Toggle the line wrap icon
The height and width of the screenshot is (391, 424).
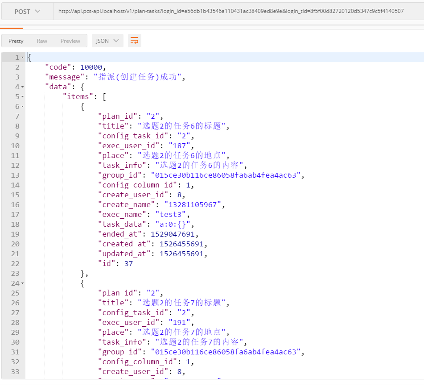click(x=134, y=41)
